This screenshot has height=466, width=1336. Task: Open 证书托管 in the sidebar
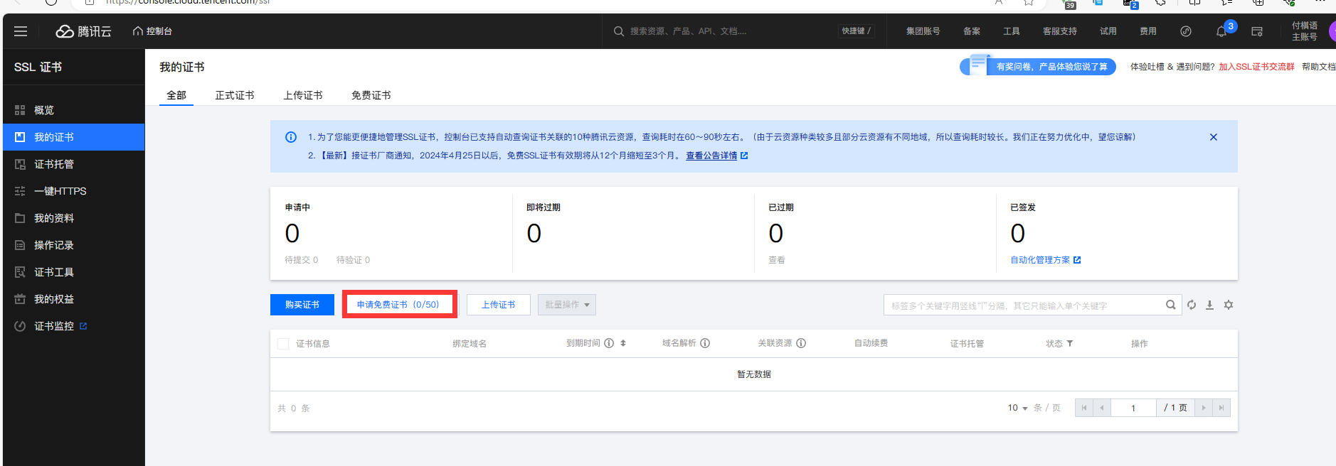click(x=73, y=164)
